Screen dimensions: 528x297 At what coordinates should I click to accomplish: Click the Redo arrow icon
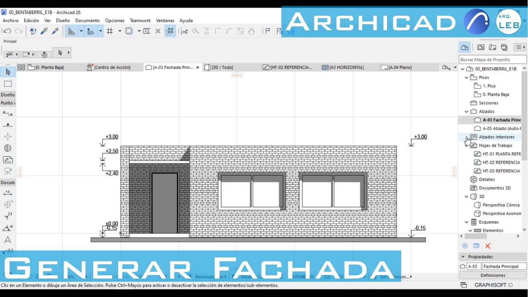click(x=19, y=31)
